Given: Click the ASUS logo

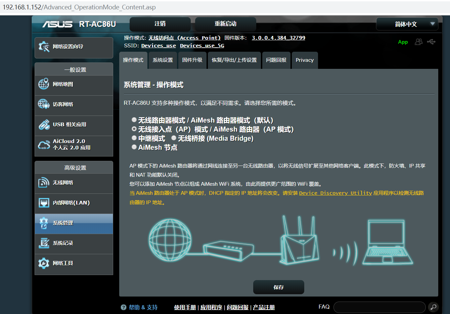Looking at the screenshot, I should pos(57,24).
